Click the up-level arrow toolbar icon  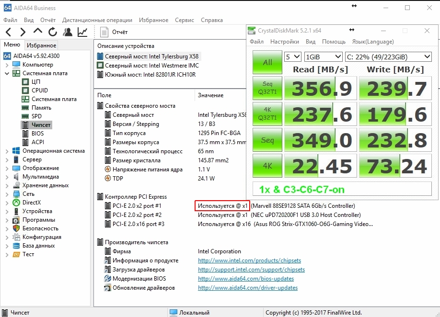(37, 31)
